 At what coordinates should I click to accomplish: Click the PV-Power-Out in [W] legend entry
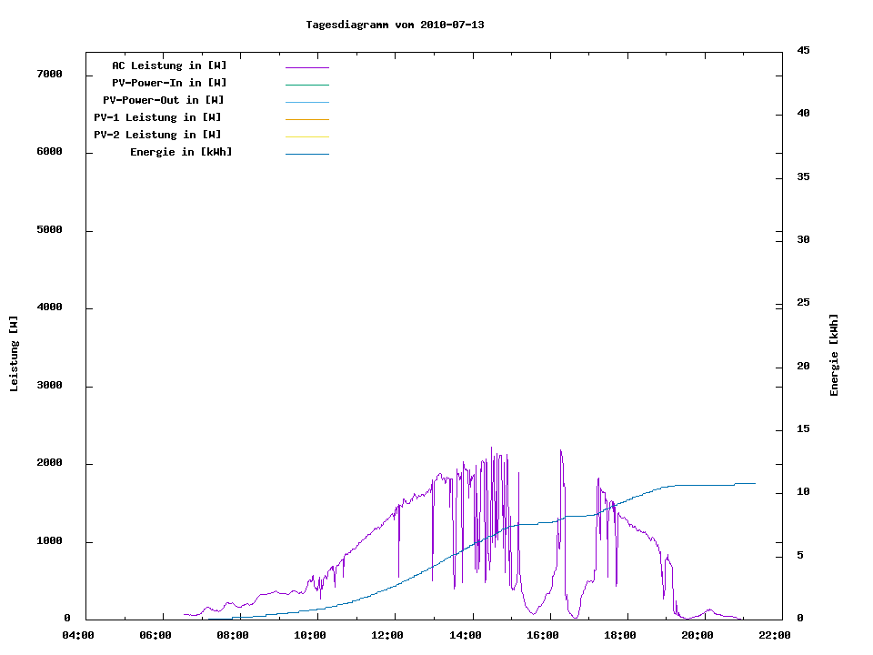[x=164, y=101]
